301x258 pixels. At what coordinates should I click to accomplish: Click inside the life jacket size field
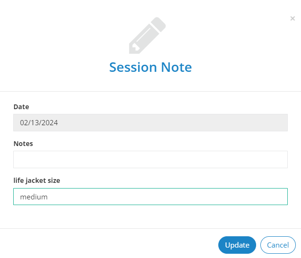150,197
